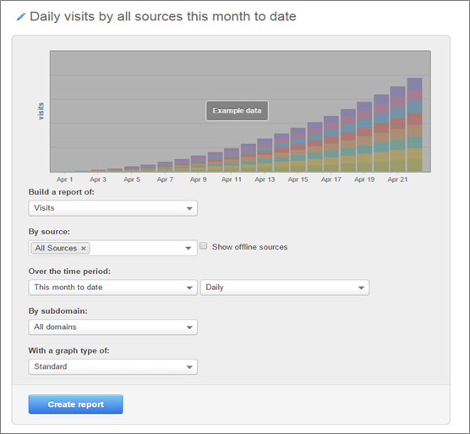Screen dimensions: 470x434
Task: Click the Visits y-axis label
Action: pos(41,112)
